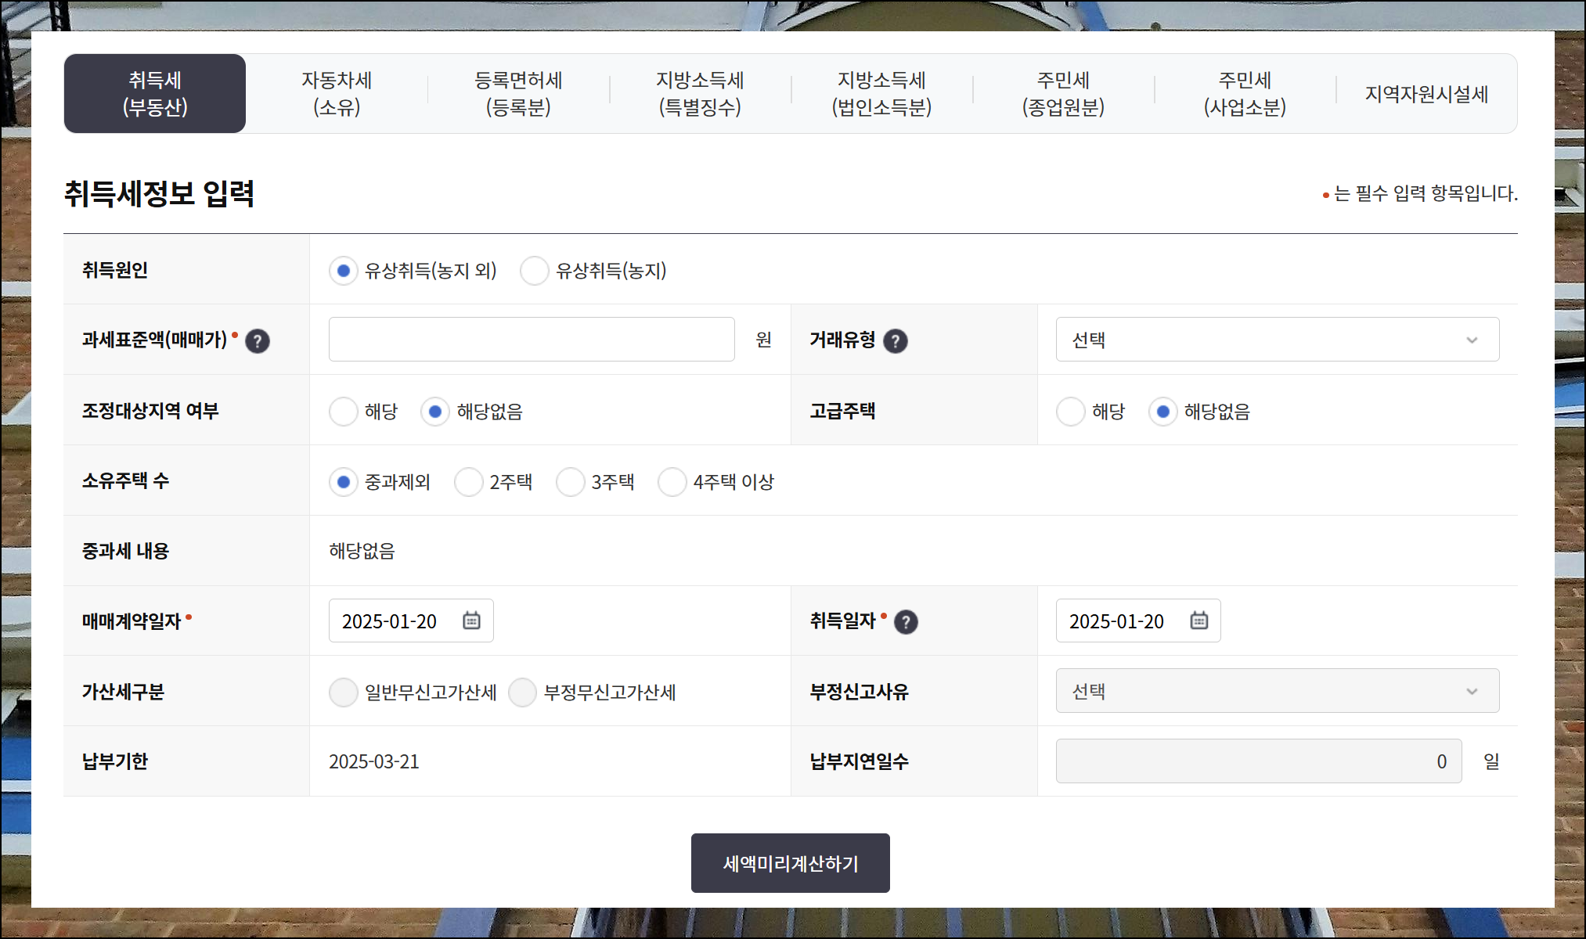1586x939 pixels.
Task: Select 해당 for 고급주택
Action: pos(1070,412)
